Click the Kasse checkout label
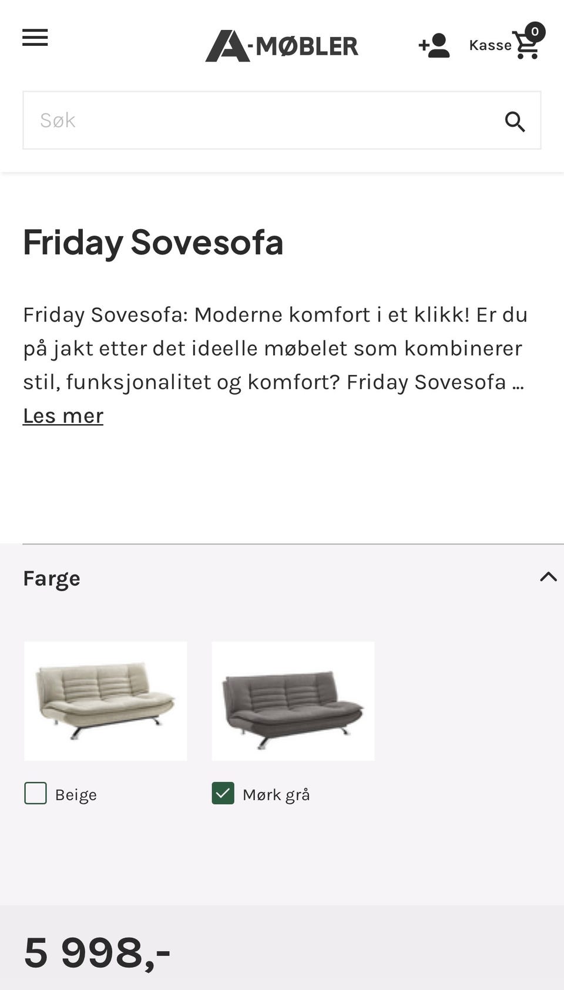The image size is (564, 990). click(490, 46)
